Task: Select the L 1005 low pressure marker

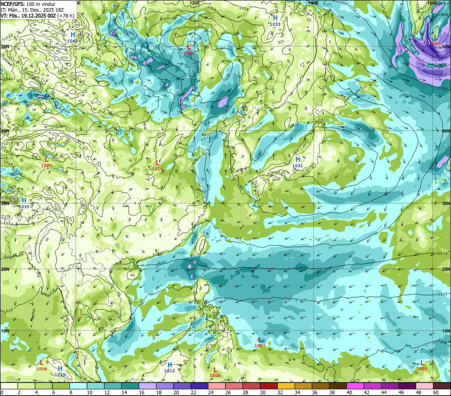Action: coord(422,365)
